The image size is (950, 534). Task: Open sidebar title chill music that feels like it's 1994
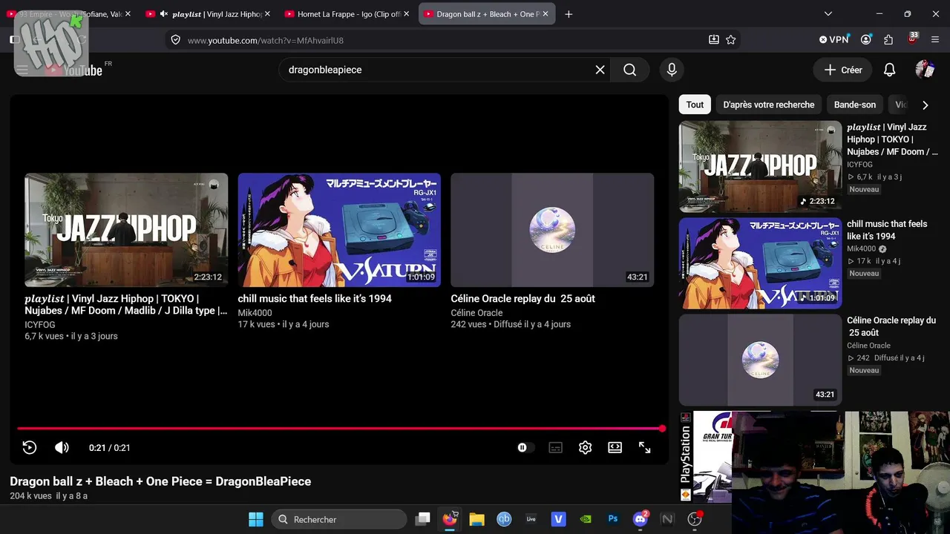[887, 230]
